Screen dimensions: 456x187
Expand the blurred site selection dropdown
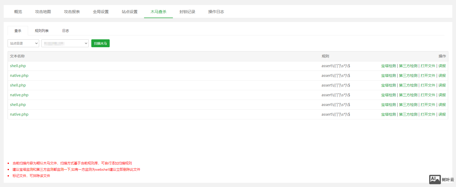pyautogui.click(x=65, y=43)
